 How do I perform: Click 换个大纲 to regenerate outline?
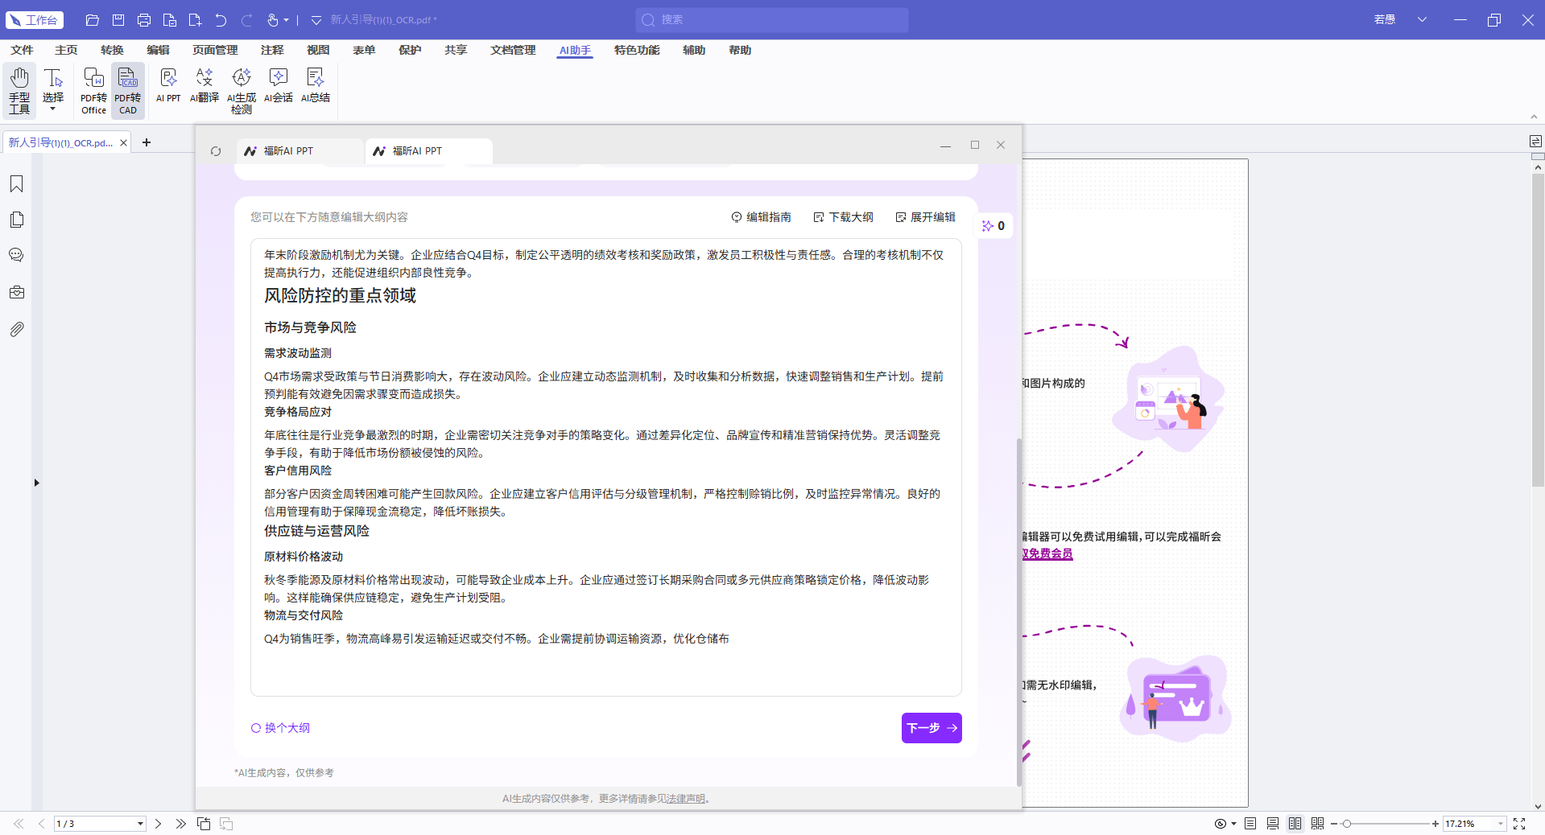[x=280, y=728]
